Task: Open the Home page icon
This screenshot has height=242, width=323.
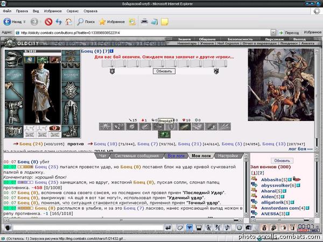Action: (x=69, y=22)
